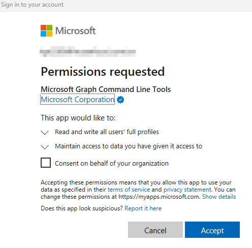The image size is (252, 248).
Task: Click Show details link
Action: coord(219,197)
